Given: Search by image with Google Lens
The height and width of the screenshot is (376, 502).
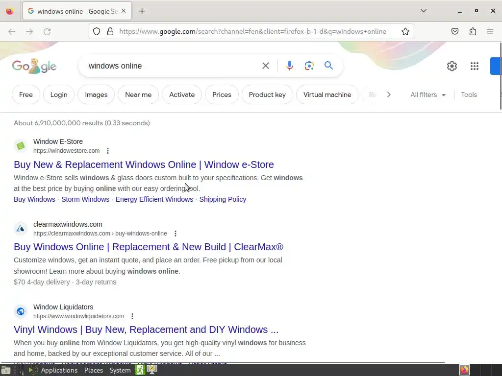Looking at the screenshot, I should pyautogui.click(x=309, y=66).
